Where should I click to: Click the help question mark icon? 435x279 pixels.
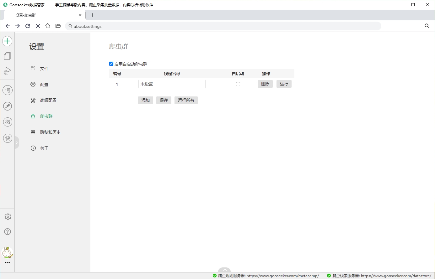pos(7,232)
